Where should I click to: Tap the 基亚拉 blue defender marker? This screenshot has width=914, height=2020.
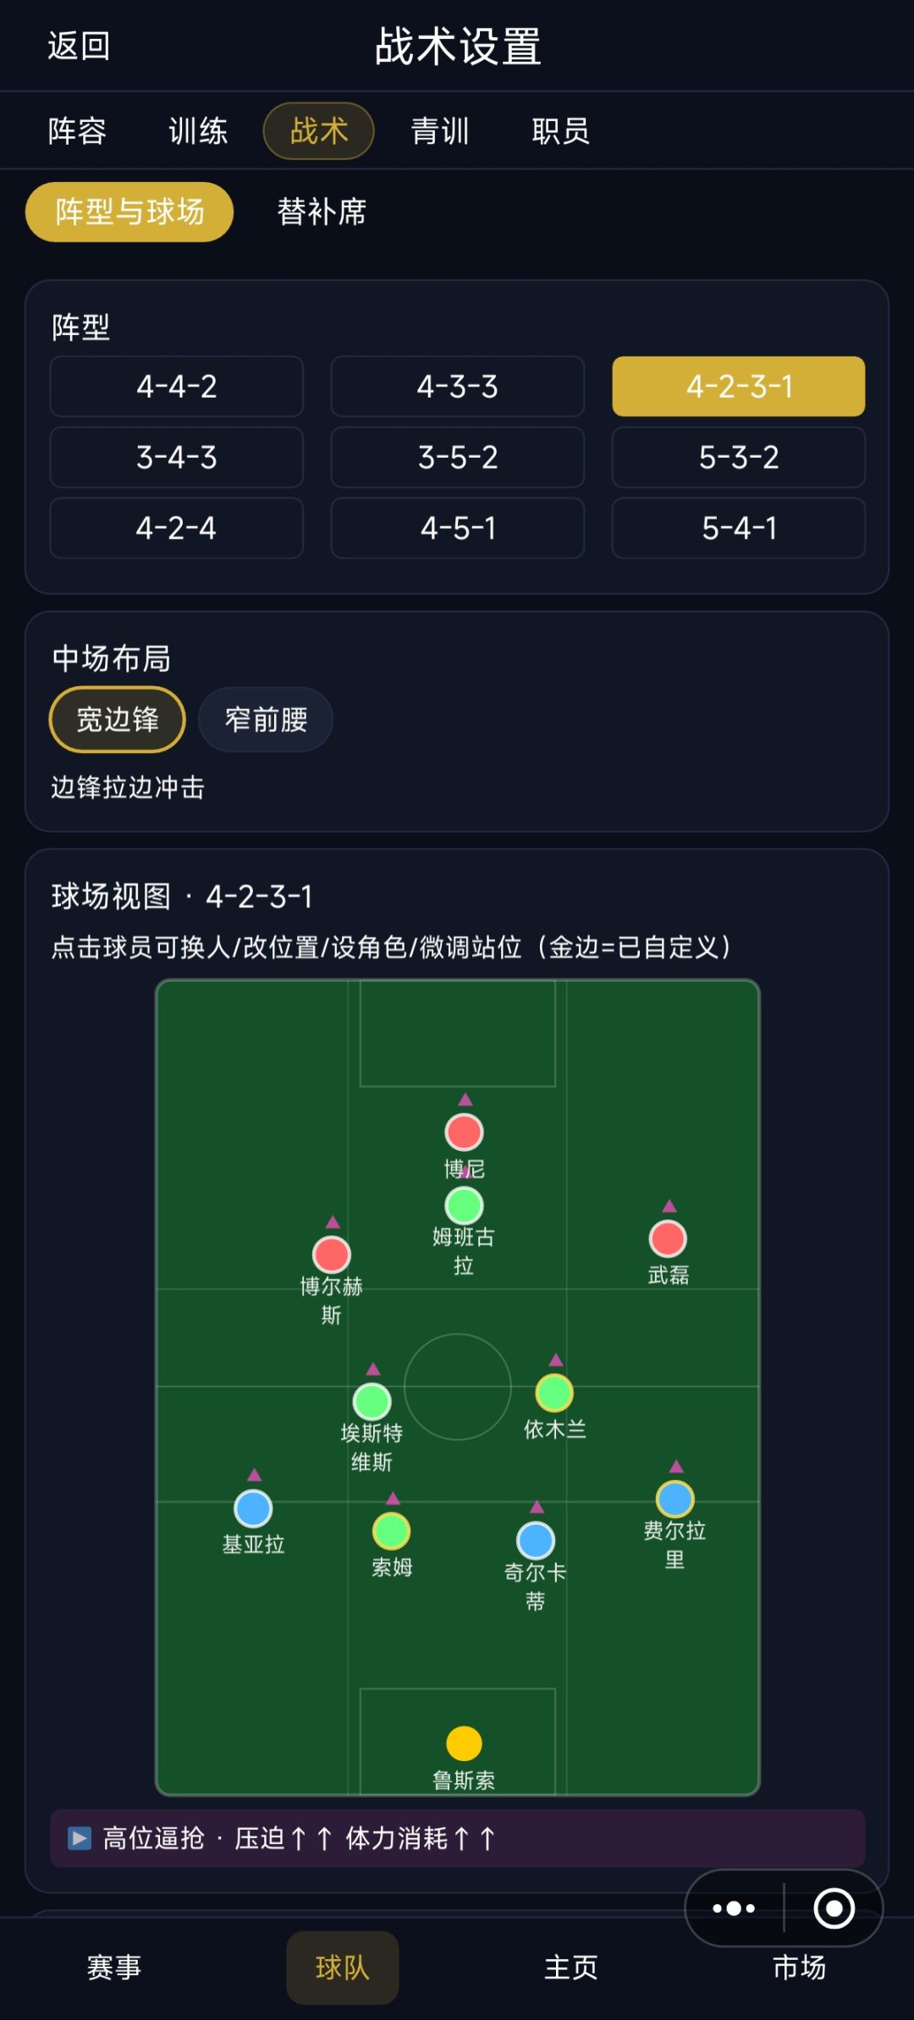point(253,1508)
